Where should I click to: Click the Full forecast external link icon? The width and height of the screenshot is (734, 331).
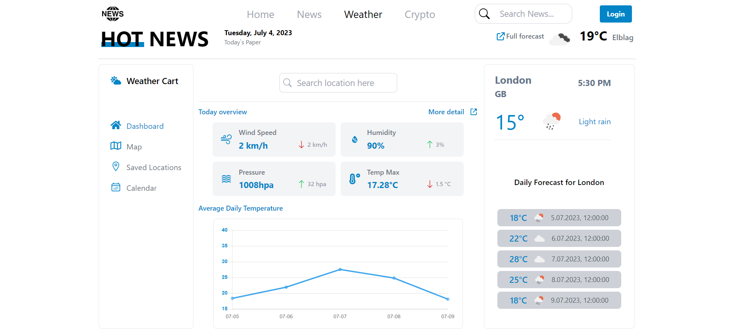tap(500, 36)
